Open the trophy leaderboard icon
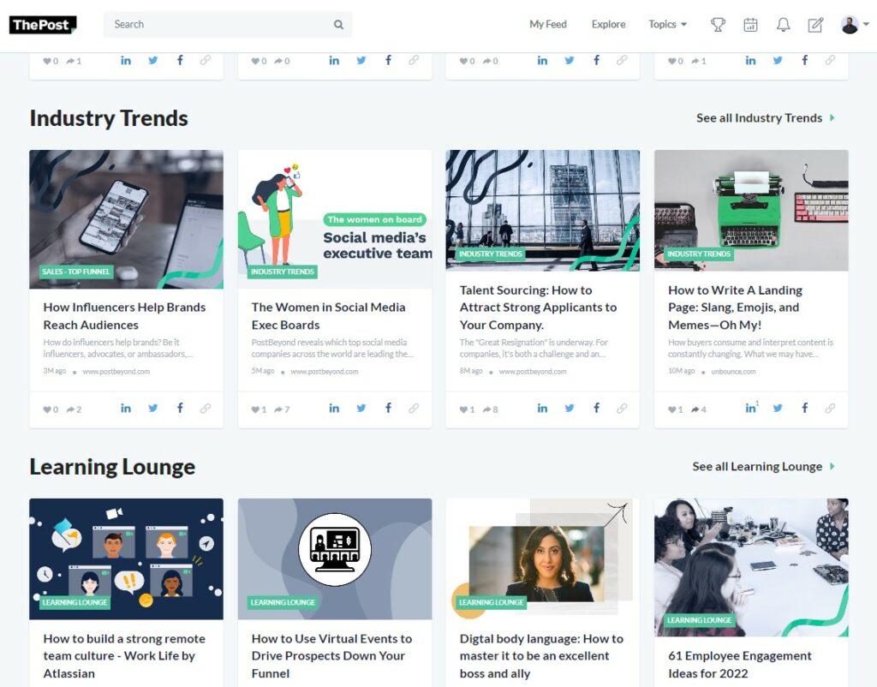Image resolution: width=877 pixels, height=687 pixels. (718, 24)
